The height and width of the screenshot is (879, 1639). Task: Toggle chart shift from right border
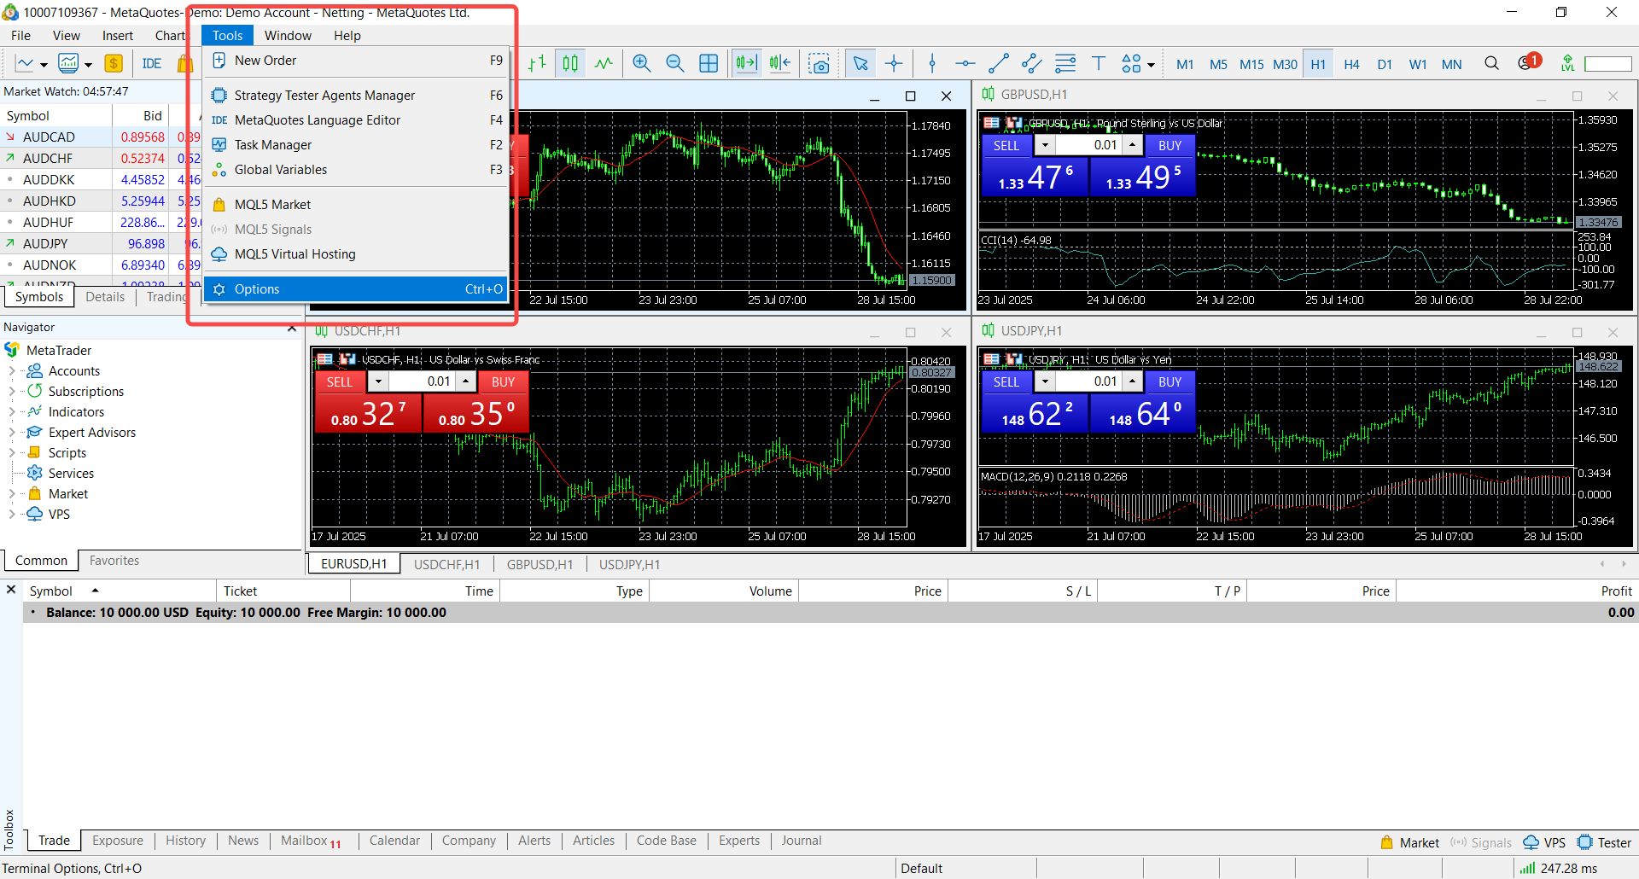pos(779,64)
